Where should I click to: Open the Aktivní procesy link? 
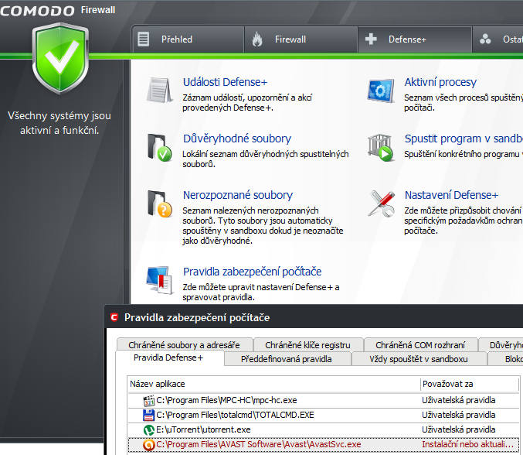pos(440,82)
